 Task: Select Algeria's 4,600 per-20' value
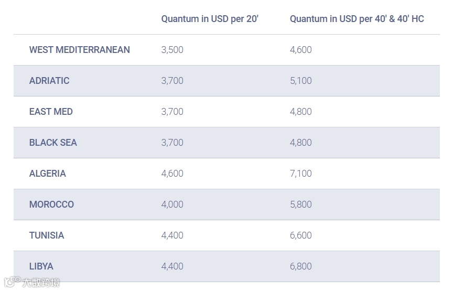coord(172,174)
